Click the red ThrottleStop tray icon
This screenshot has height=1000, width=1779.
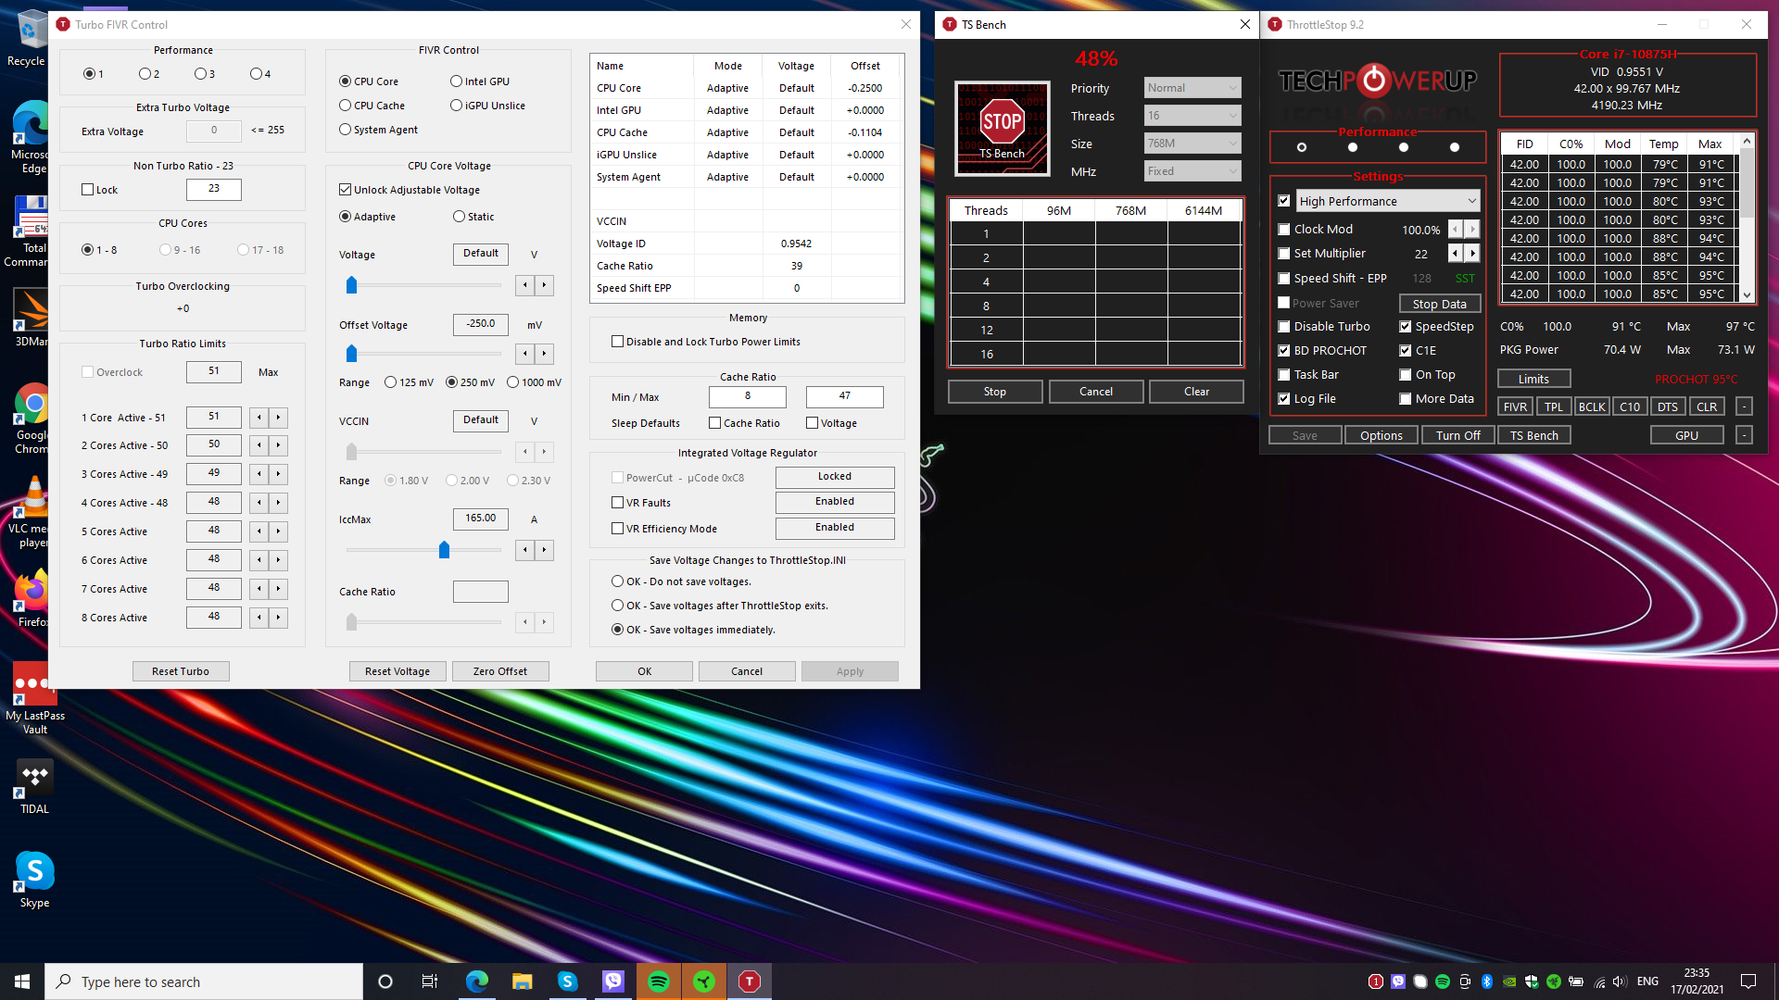[x=1376, y=981]
